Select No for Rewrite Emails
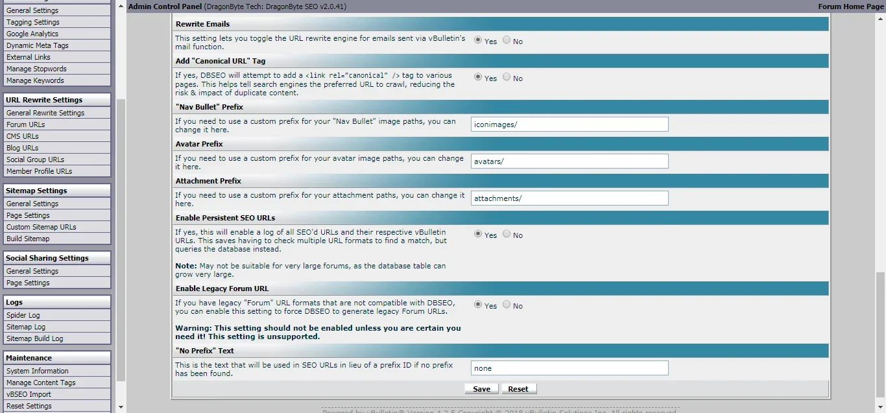Screen dimensions: 886x413 tap(507, 40)
